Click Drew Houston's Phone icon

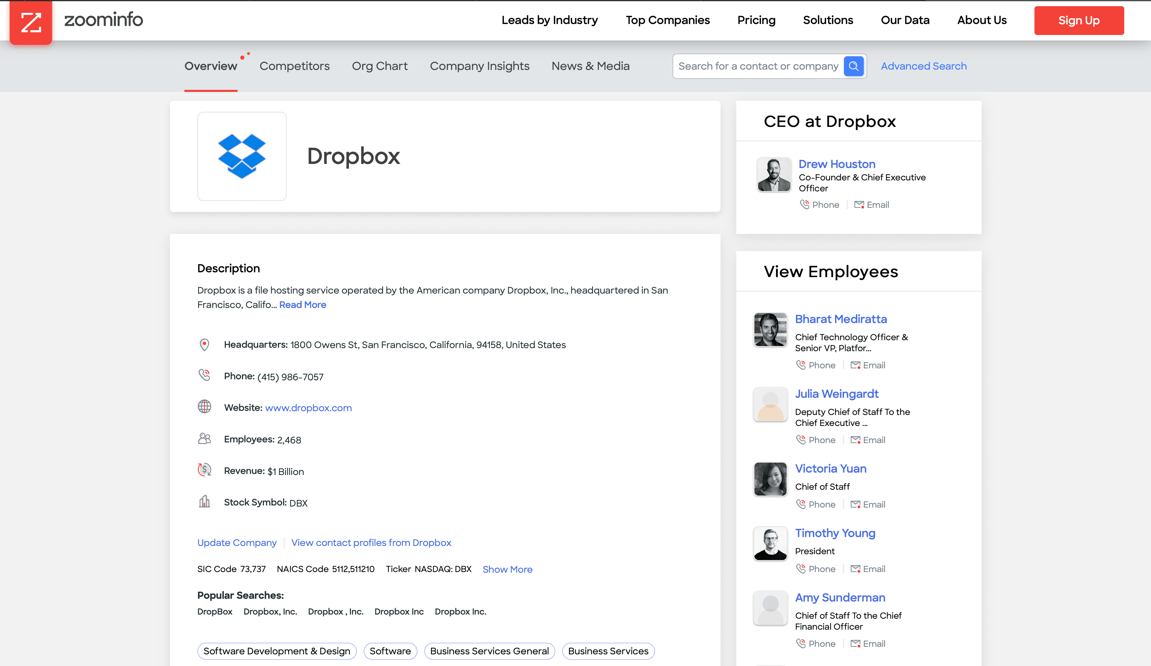804,204
